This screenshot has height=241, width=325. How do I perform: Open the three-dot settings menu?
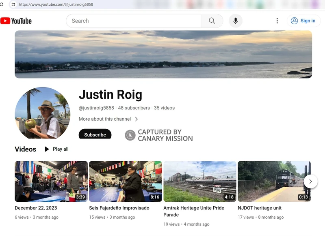pos(277,21)
